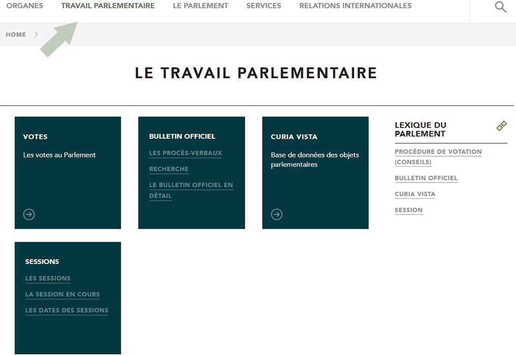The image size is (516, 356).
Task: Open the Bulletin Officiel lexicon link
Action: 426,178
